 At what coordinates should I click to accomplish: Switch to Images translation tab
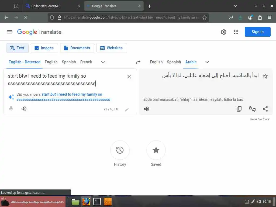click(x=44, y=48)
